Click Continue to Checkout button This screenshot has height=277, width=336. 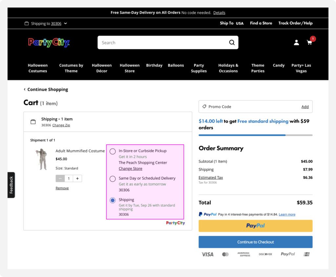[x=255, y=242]
